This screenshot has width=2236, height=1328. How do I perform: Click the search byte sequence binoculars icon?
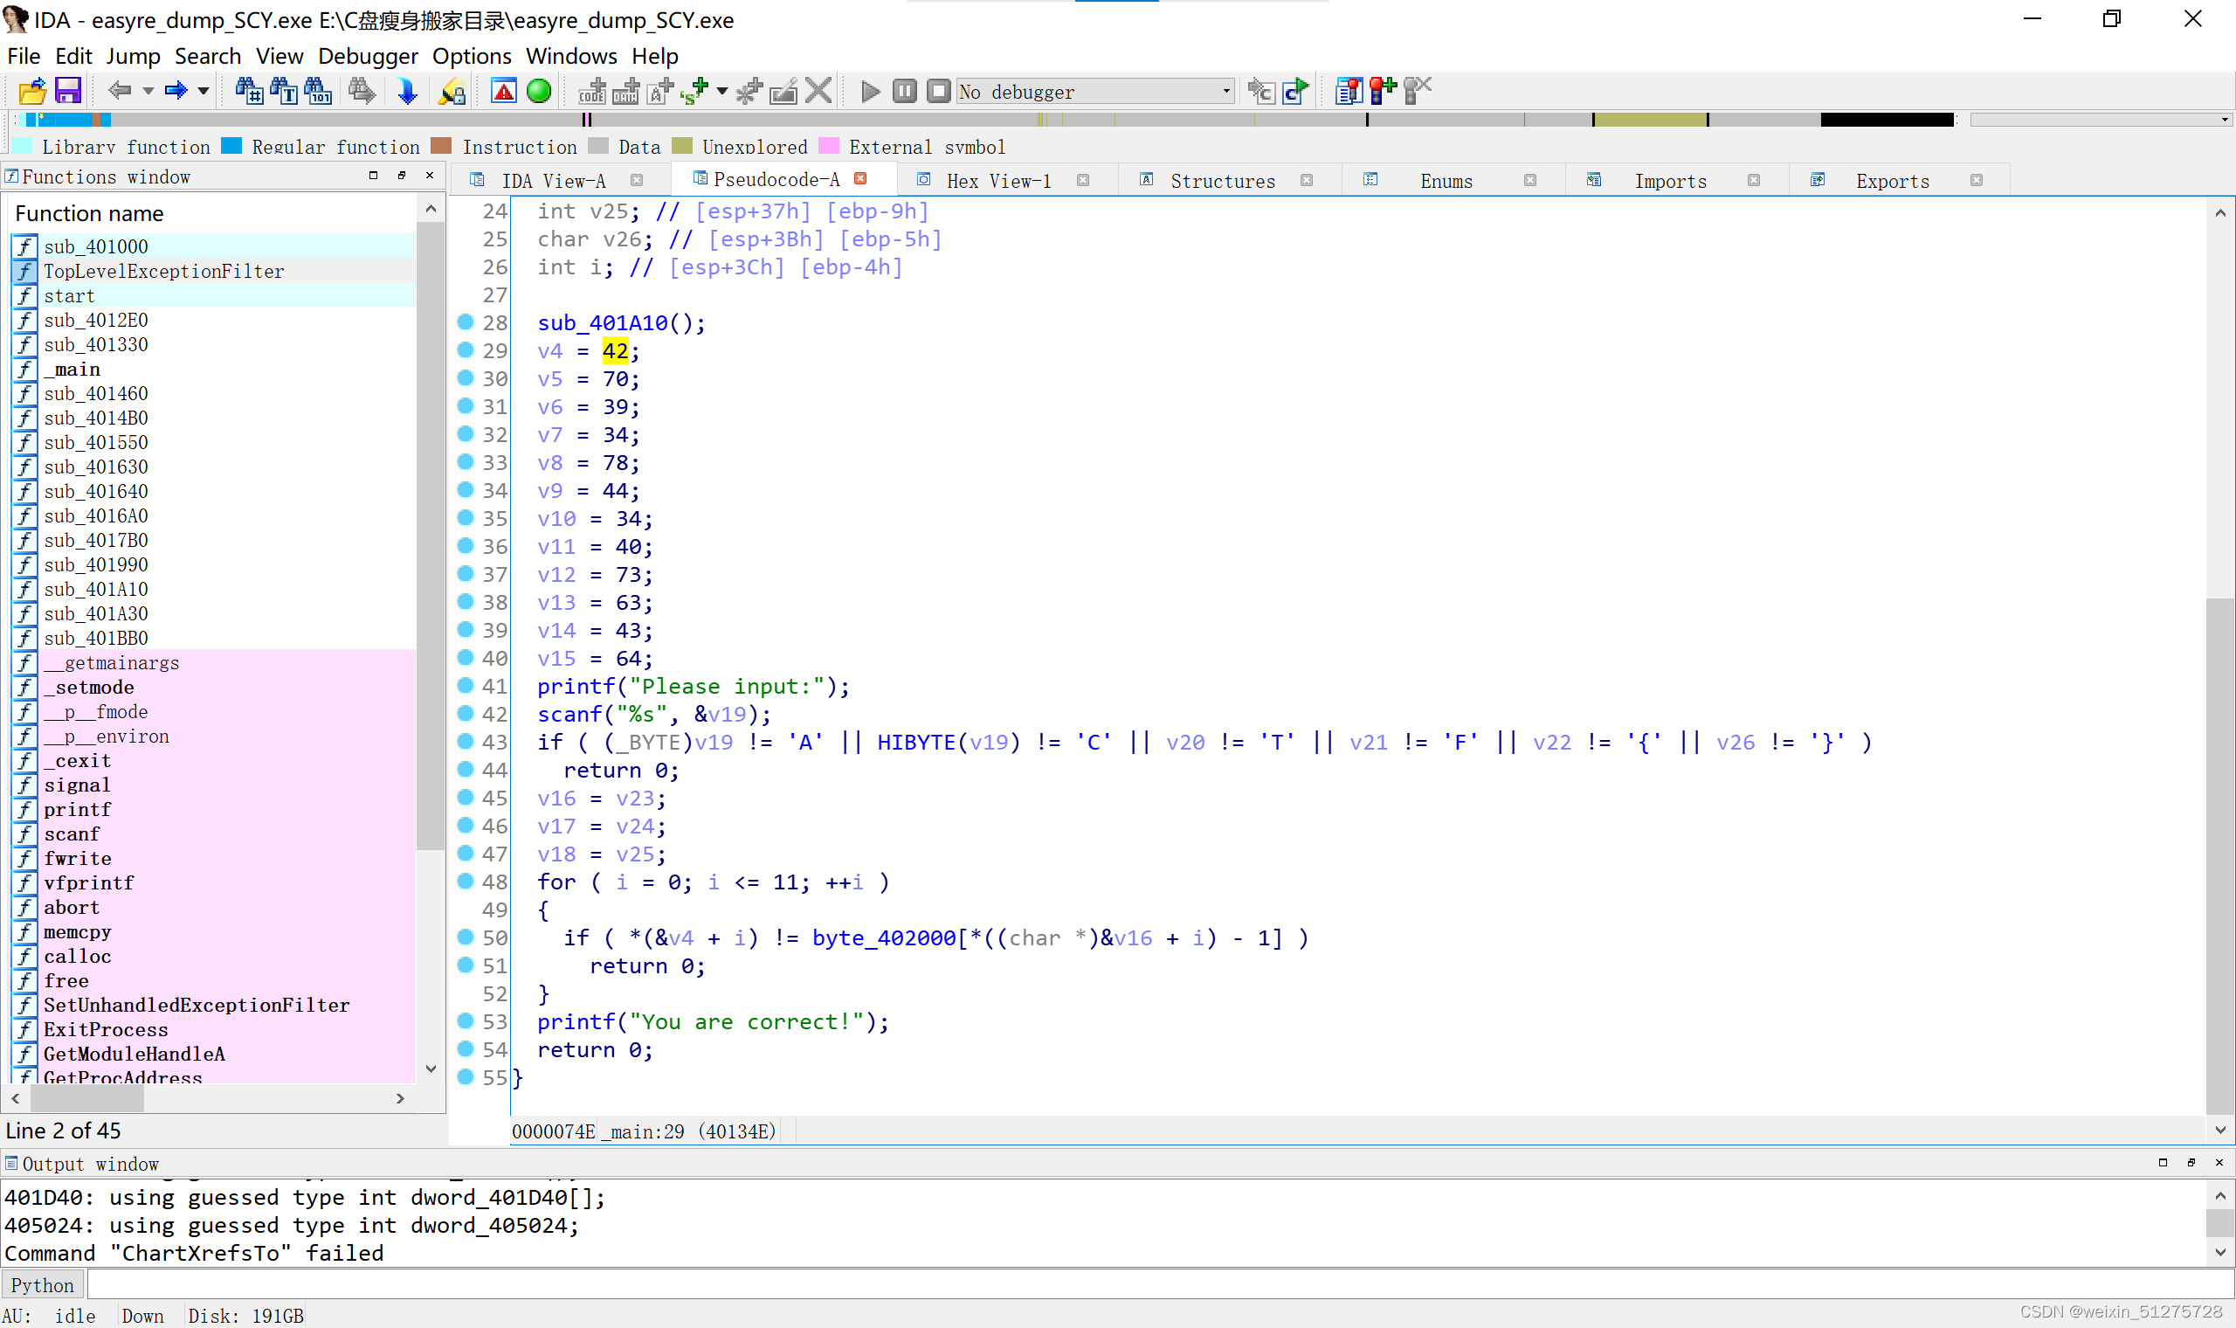tap(318, 91)
